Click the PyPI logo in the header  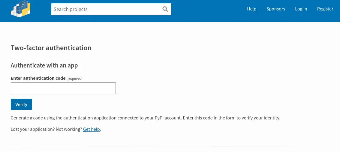[21, 9]
